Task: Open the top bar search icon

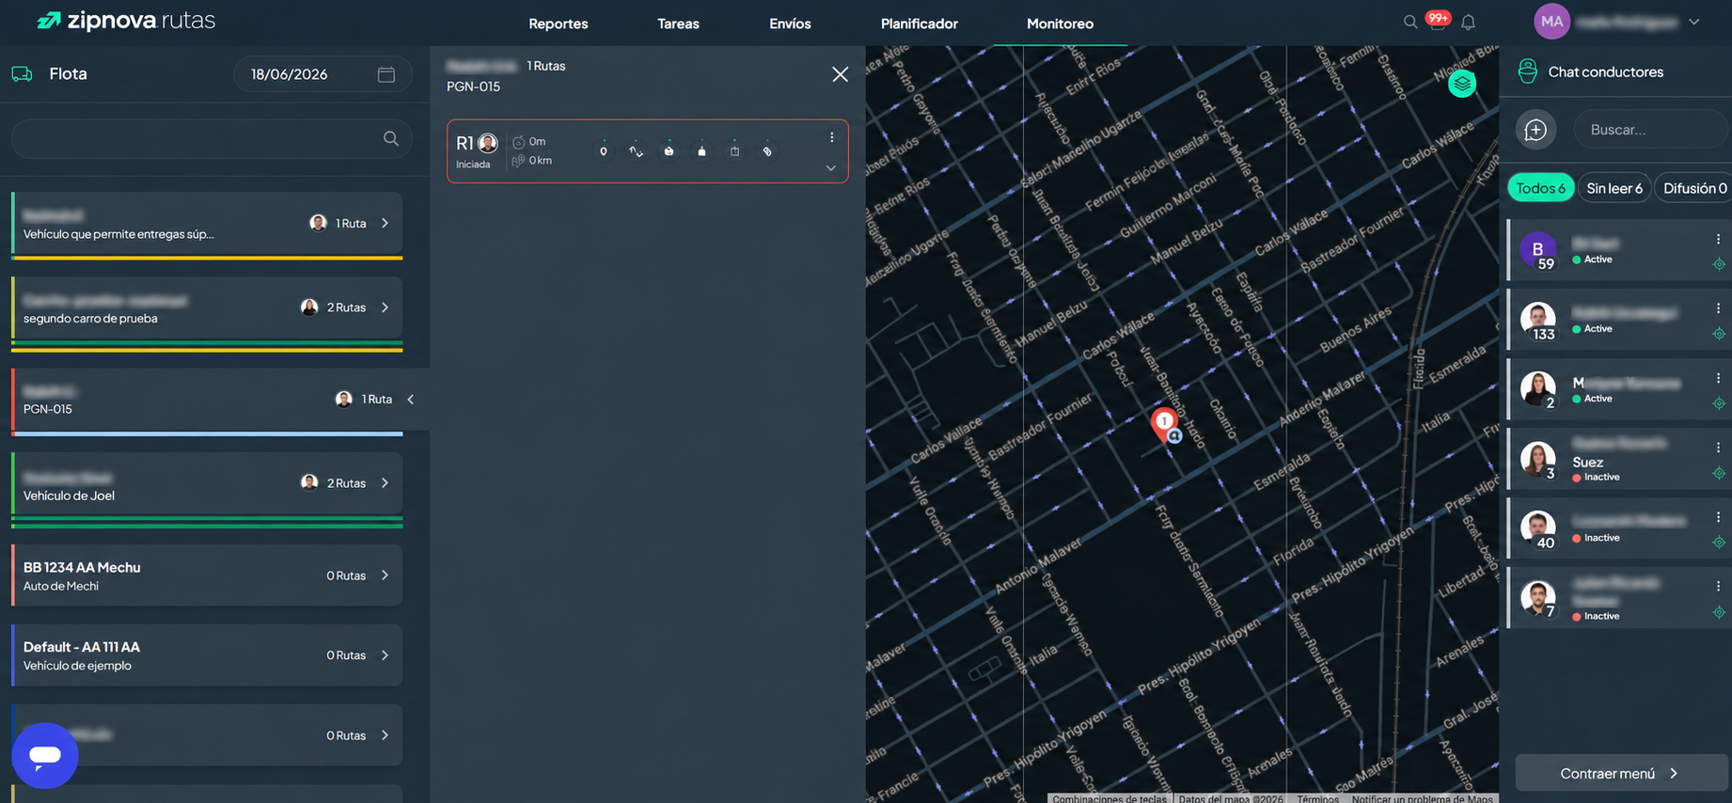Action: (1410, 22)
